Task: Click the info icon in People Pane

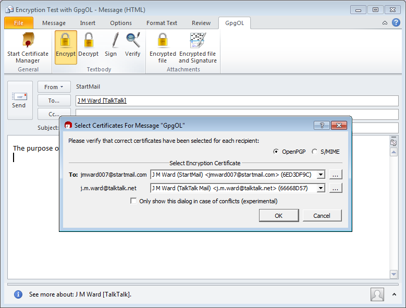Action: 18,294
